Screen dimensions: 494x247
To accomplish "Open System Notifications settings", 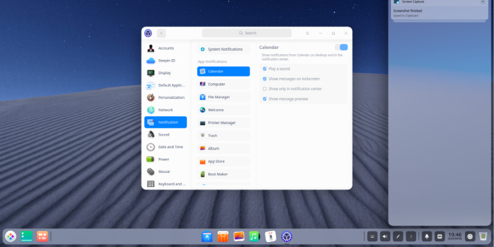I will coord(225,49).
